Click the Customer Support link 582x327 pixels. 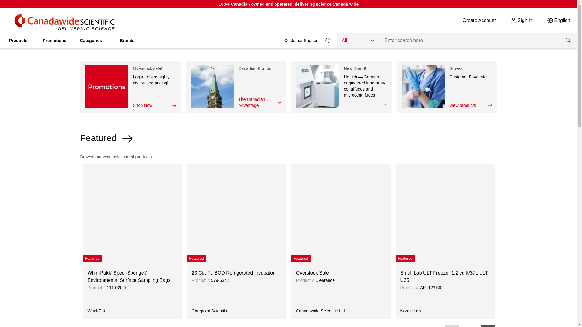301,41
